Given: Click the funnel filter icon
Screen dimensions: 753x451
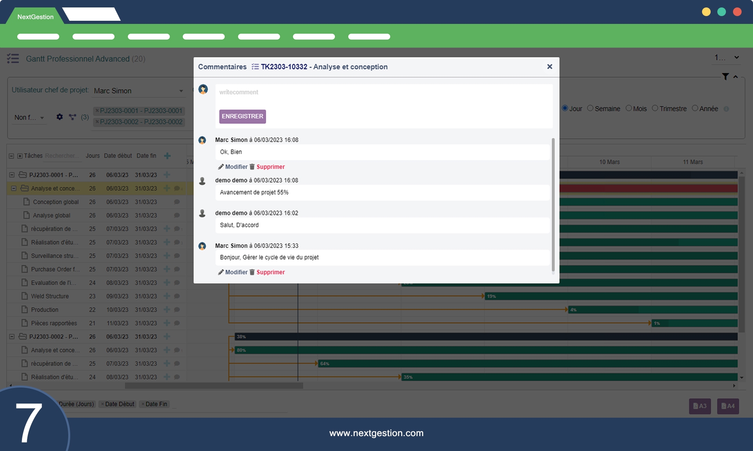Looking at the screenshot, I should pos(725,77).
